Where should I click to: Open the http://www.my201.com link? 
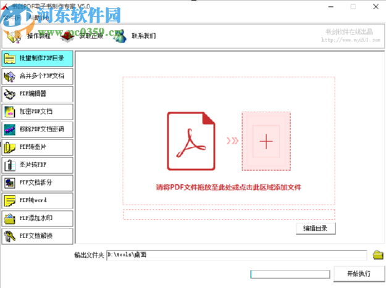(x=351, y=40)
